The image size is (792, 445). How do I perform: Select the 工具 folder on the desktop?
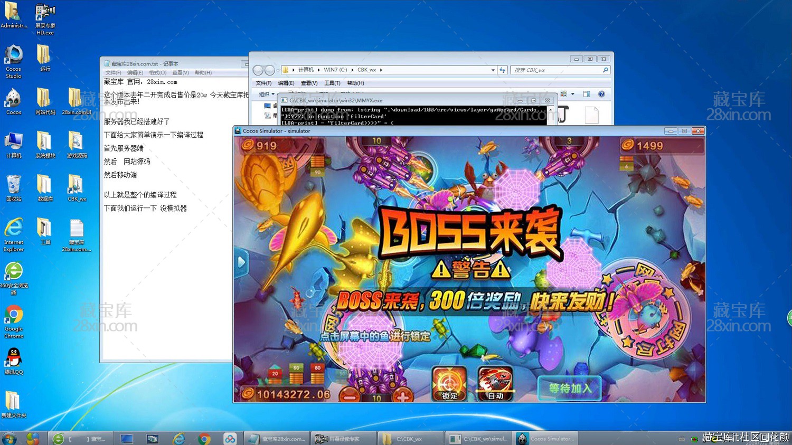tap(45, 232)
